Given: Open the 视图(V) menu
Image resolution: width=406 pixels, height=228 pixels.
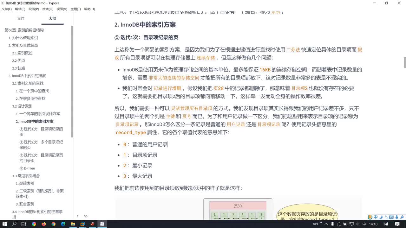Looking at the screenshot, I should pyautogui.click(x=62, y=9).
